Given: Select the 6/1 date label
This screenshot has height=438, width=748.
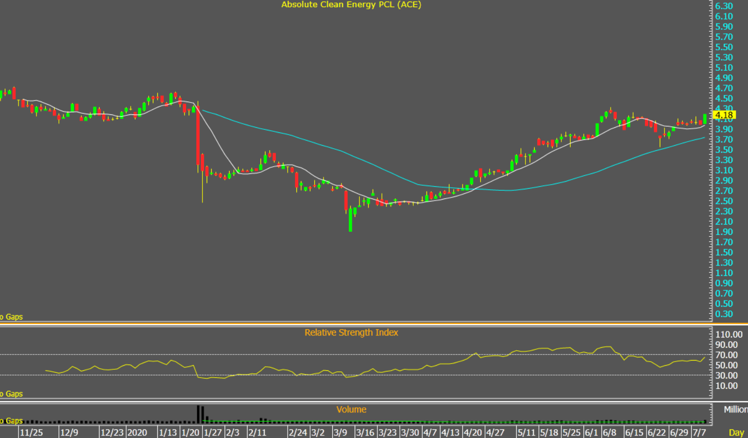Looking at the screenshot, I should (592, 432).
